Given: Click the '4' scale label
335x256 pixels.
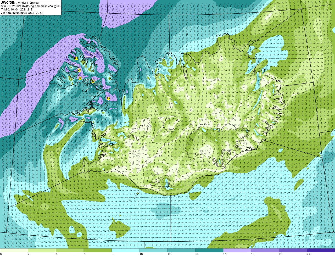Looking at the screenshot, I should [57, 254].
